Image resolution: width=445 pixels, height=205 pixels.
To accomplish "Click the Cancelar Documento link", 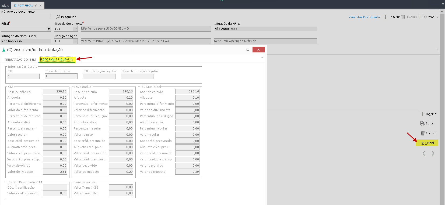I will (x=365, y=17).
